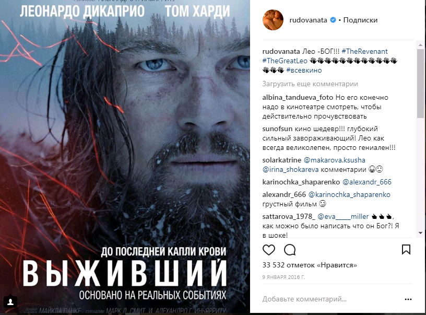Open the #TheRevenant hashtag

point(364,51)
